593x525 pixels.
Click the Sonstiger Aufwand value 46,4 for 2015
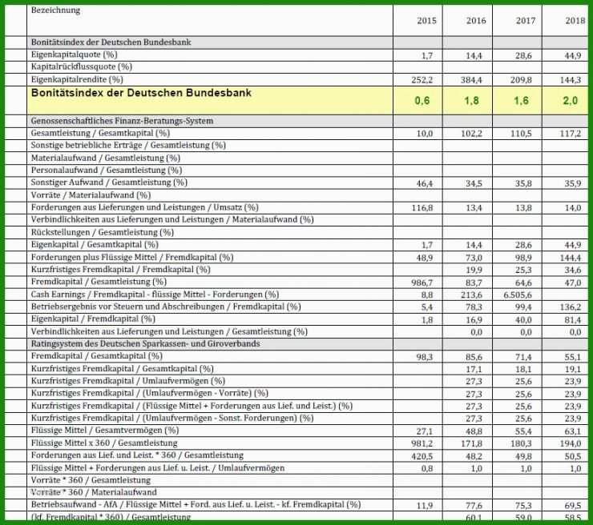[x=425, y=184]
